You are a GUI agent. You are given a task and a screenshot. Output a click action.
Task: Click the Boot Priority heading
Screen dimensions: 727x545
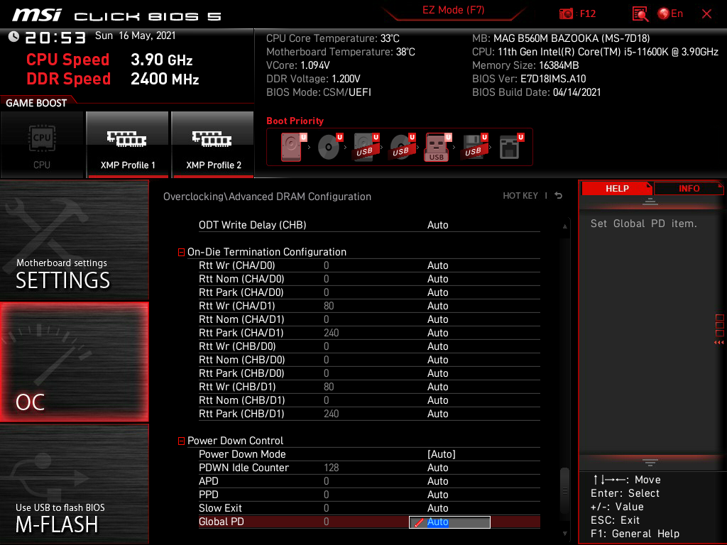[295, 121]
